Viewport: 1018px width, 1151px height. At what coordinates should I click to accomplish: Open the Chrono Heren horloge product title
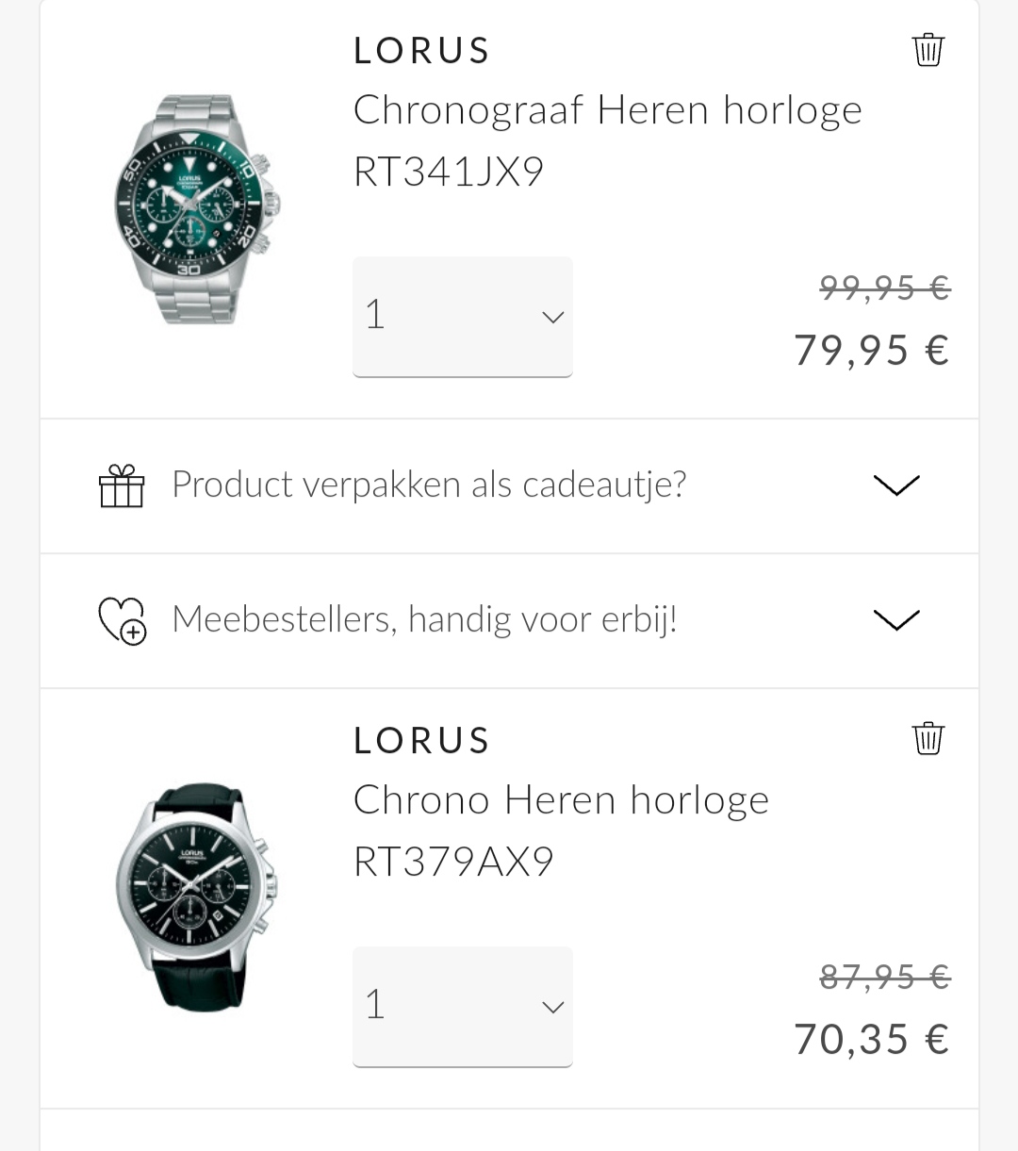coord(561,800)
